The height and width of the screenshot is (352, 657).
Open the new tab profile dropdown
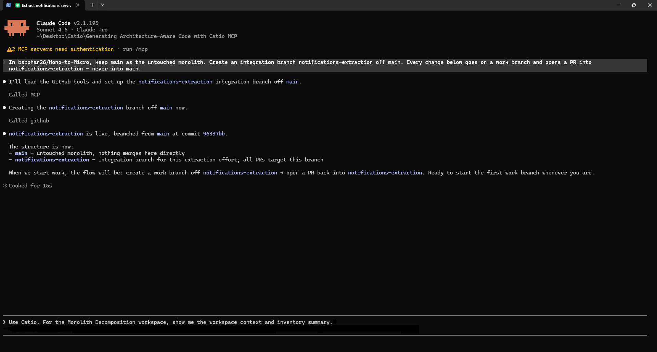pos(102,5)
